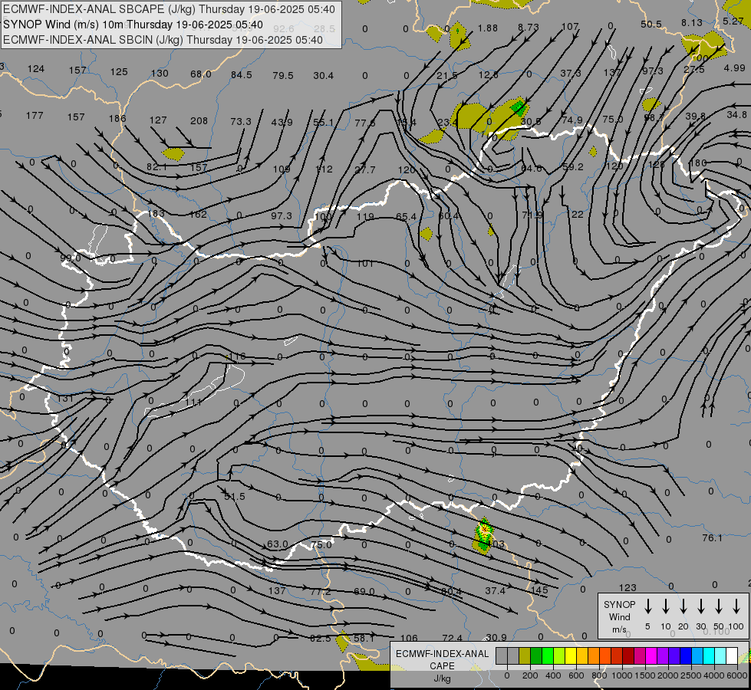Click the map value 82.1
The image size is (751, 690).
tap(156, 166)
